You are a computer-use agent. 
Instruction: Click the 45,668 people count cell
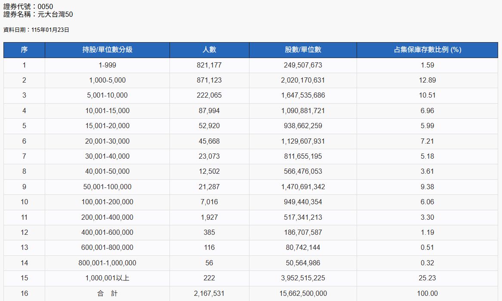[x=209, y=141]
